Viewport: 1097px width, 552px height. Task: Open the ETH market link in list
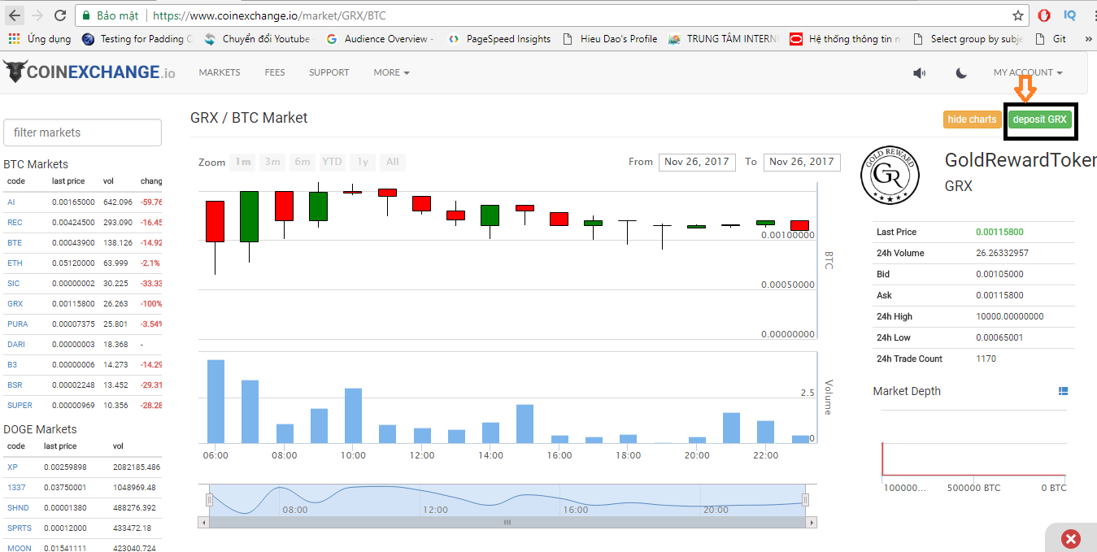click(x=15, y=263)
